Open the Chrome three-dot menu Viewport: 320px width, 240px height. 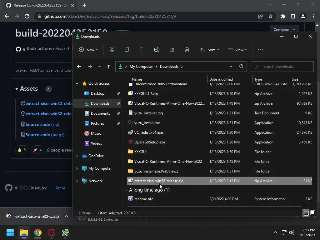coord(313,16)
